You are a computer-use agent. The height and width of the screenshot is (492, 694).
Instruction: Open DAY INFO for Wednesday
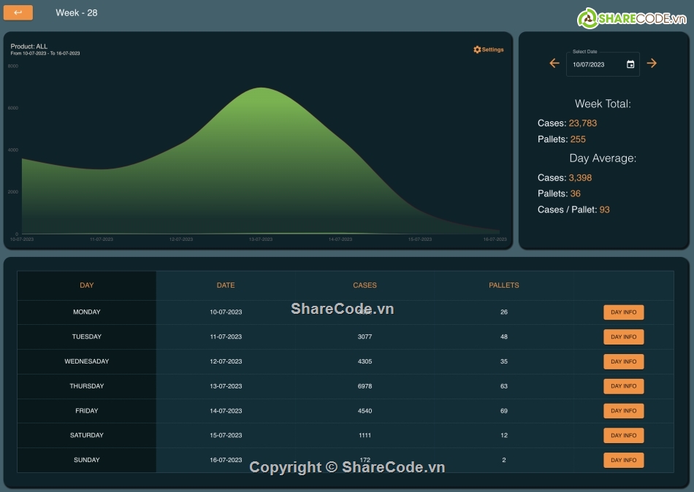623,361
